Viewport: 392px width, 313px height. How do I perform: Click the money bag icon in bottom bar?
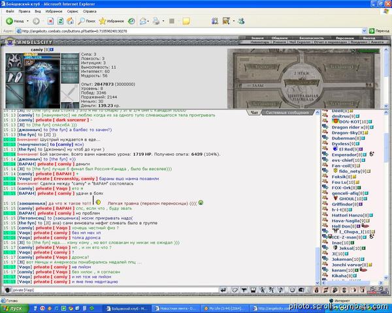tap(316, 290)
